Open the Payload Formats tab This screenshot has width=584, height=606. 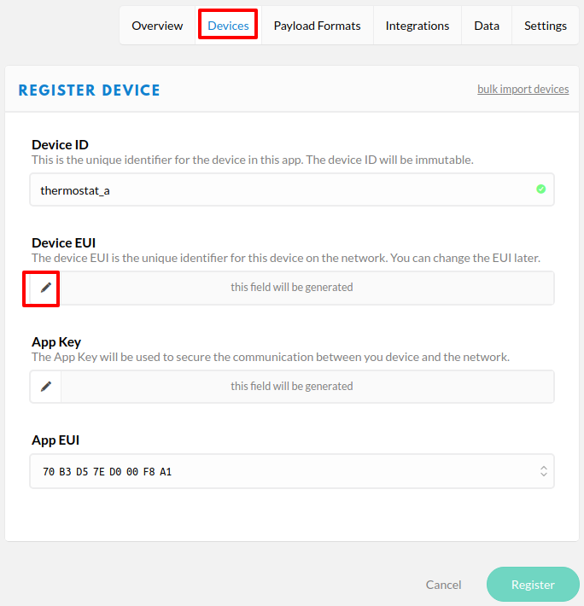click(x=317, y=26)
